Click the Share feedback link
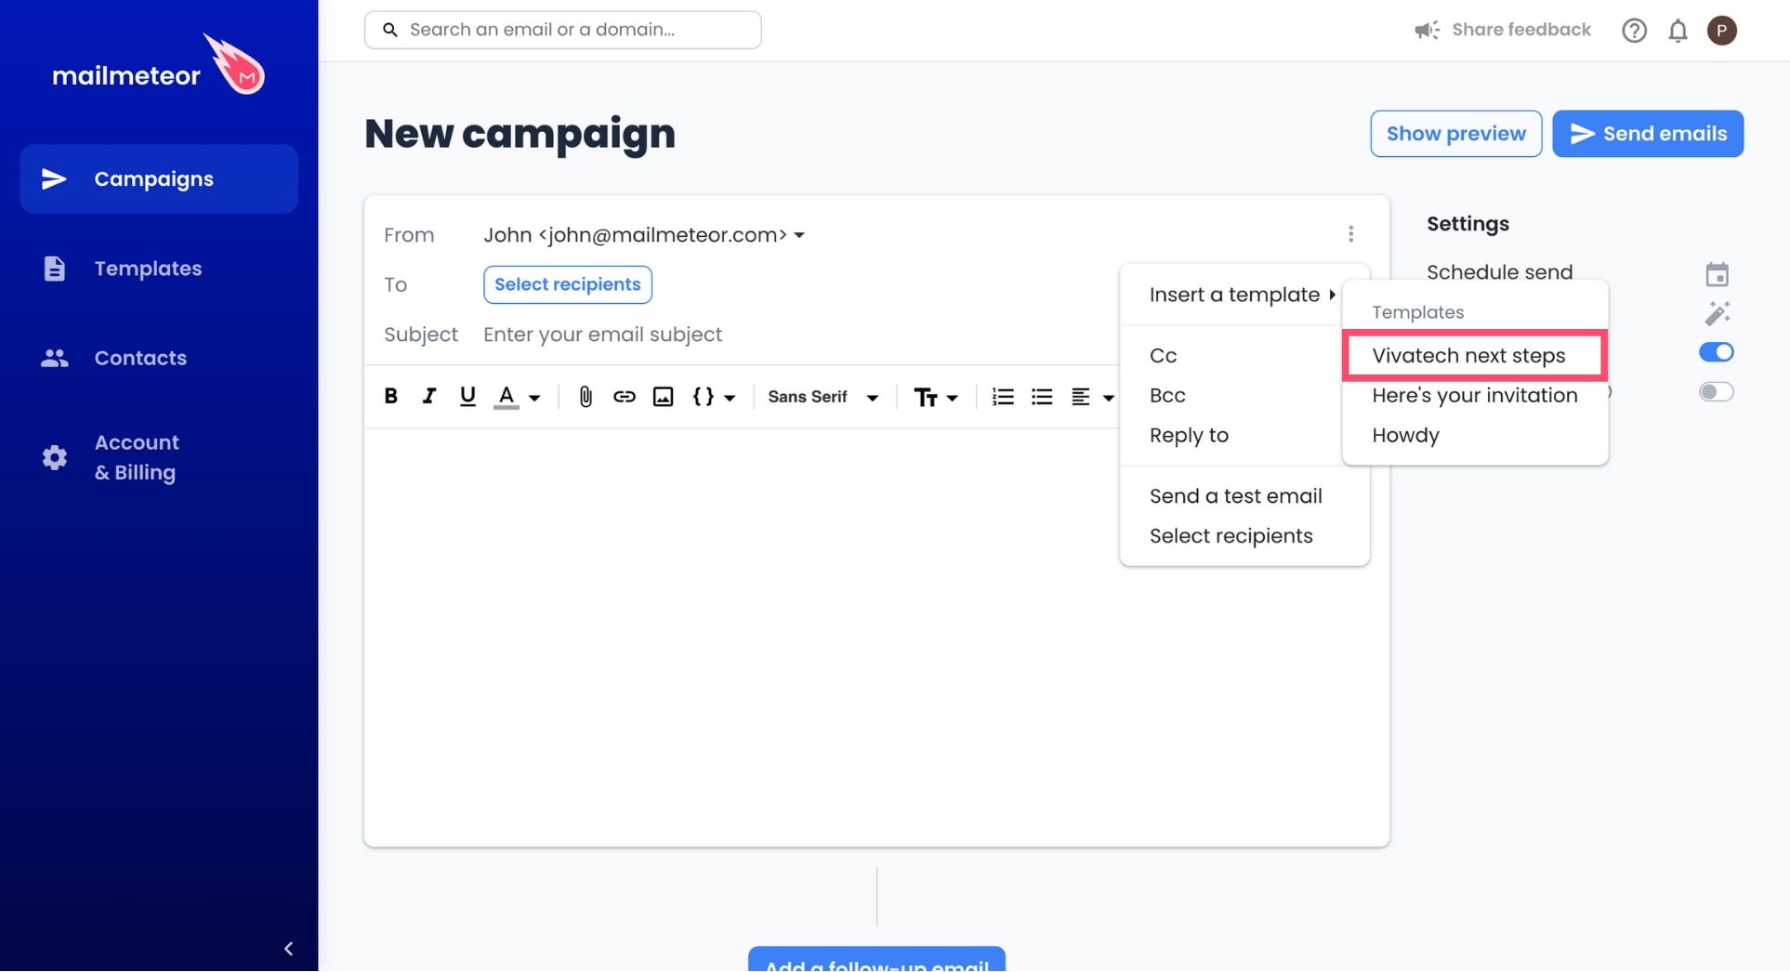The width and height of the screenshot is (1790, 972). (x=1520, y=30)
